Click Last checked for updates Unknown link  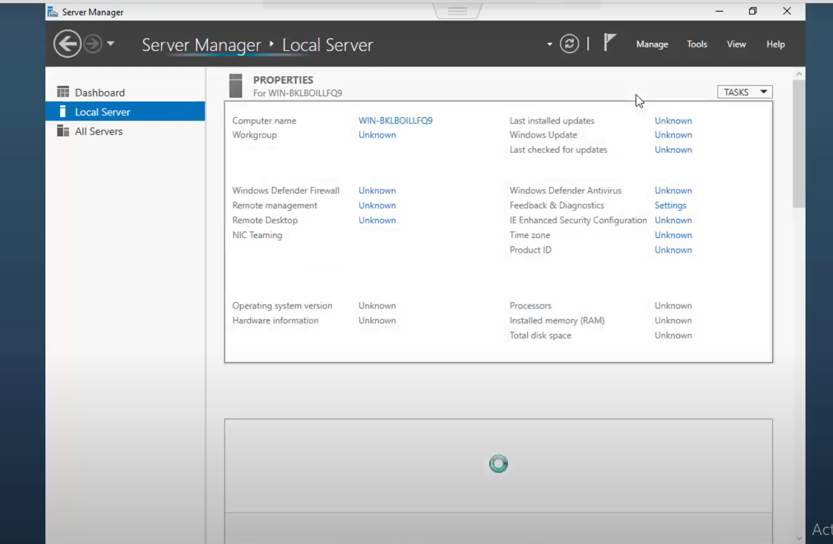pyautogui.click(x=673, y=150)
